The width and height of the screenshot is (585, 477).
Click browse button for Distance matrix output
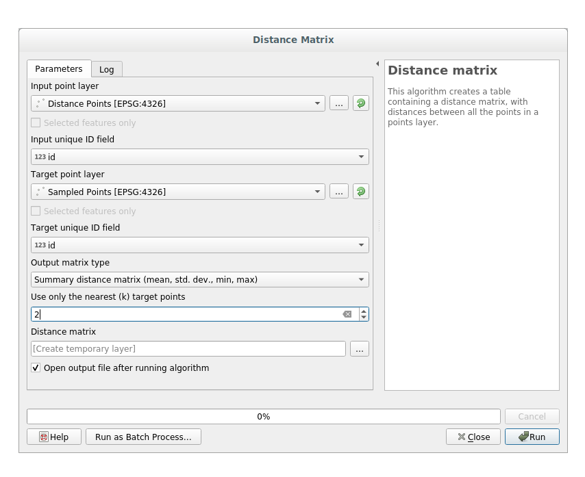[x=360, y=349]
